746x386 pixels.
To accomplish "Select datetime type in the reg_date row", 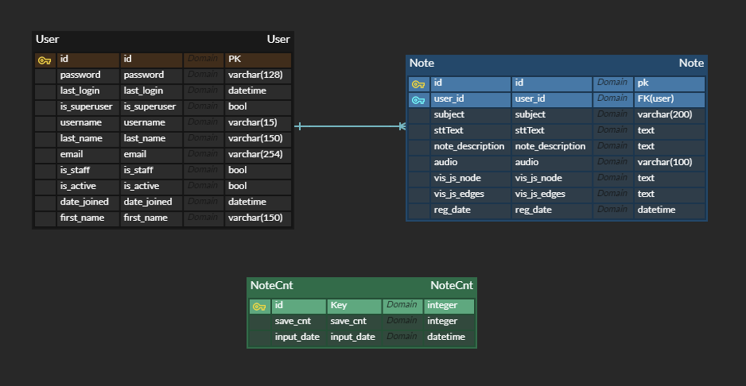I will 670,210.
